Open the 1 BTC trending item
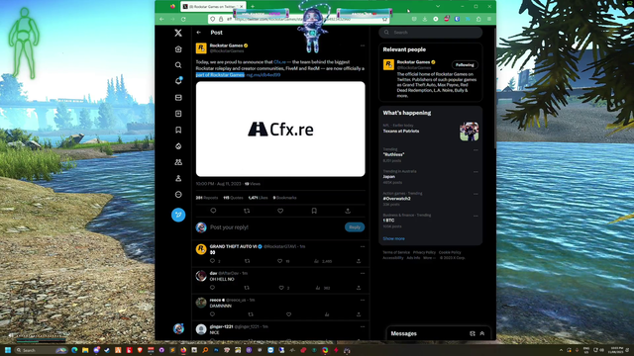The image size is (634, 356). click(430, 221)
